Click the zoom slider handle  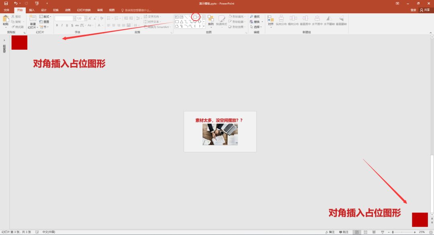[x=393, y=232]
